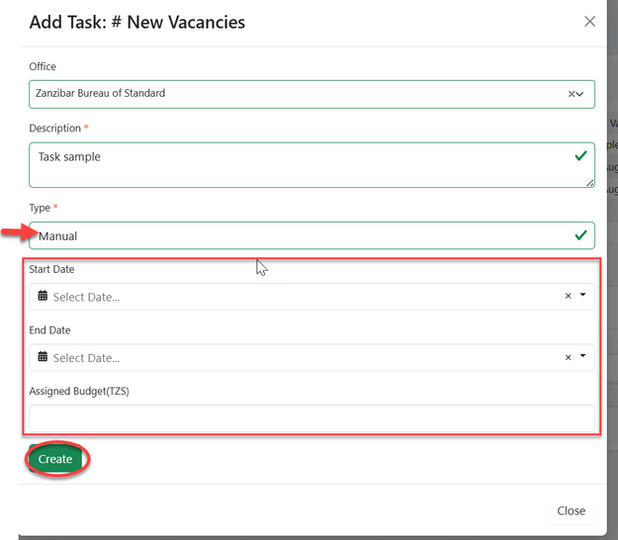
Task: Expand the Start Date picker dropdown arrow
Action: coord(582,296)
